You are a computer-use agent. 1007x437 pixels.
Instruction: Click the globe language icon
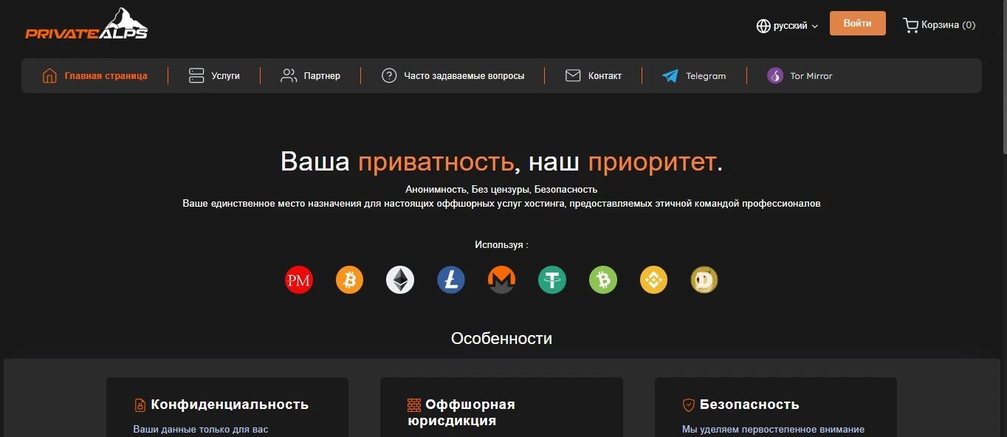tap(763, 26)
